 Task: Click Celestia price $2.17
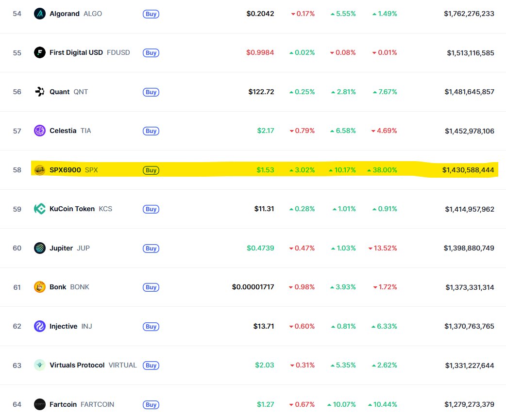point(266,131)
